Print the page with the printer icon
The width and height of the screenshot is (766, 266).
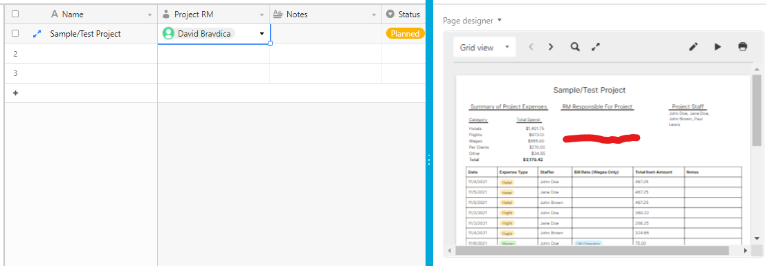(x=742, y=47)
